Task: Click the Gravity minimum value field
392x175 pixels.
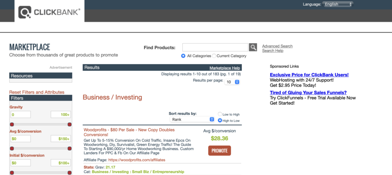Action: click(20, 115)
